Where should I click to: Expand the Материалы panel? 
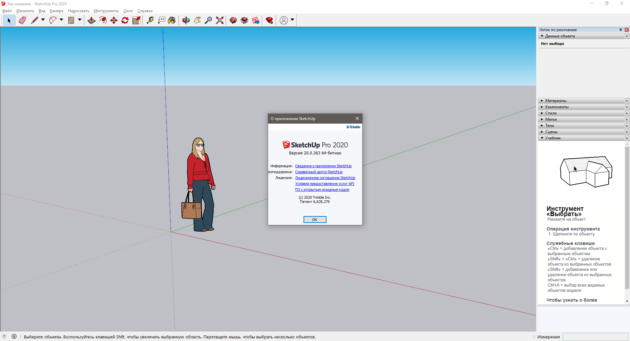point(556,101)
